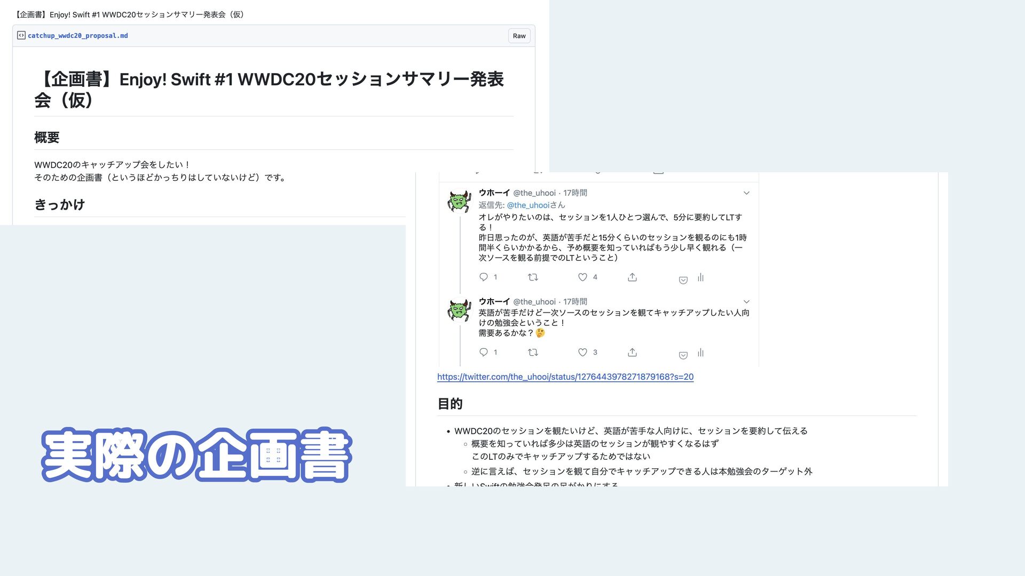1025x576 pixels.
Task: Open the chevron menu on the オレがやりたいのは tweet
Action: [x=746, y=193]
